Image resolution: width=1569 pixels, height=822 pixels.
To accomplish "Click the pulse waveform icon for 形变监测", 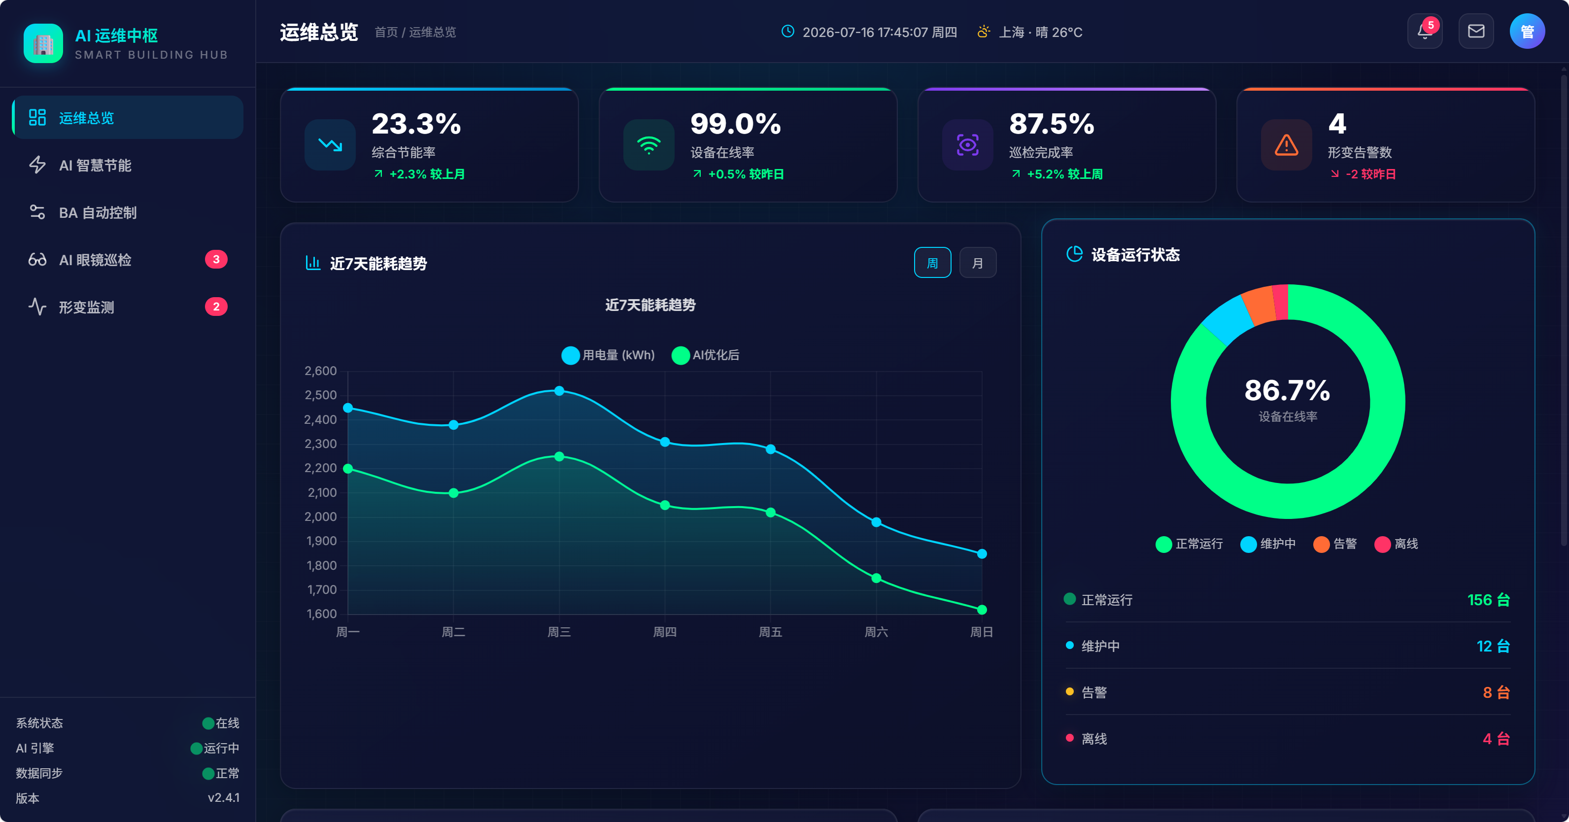I will [37, 307].
